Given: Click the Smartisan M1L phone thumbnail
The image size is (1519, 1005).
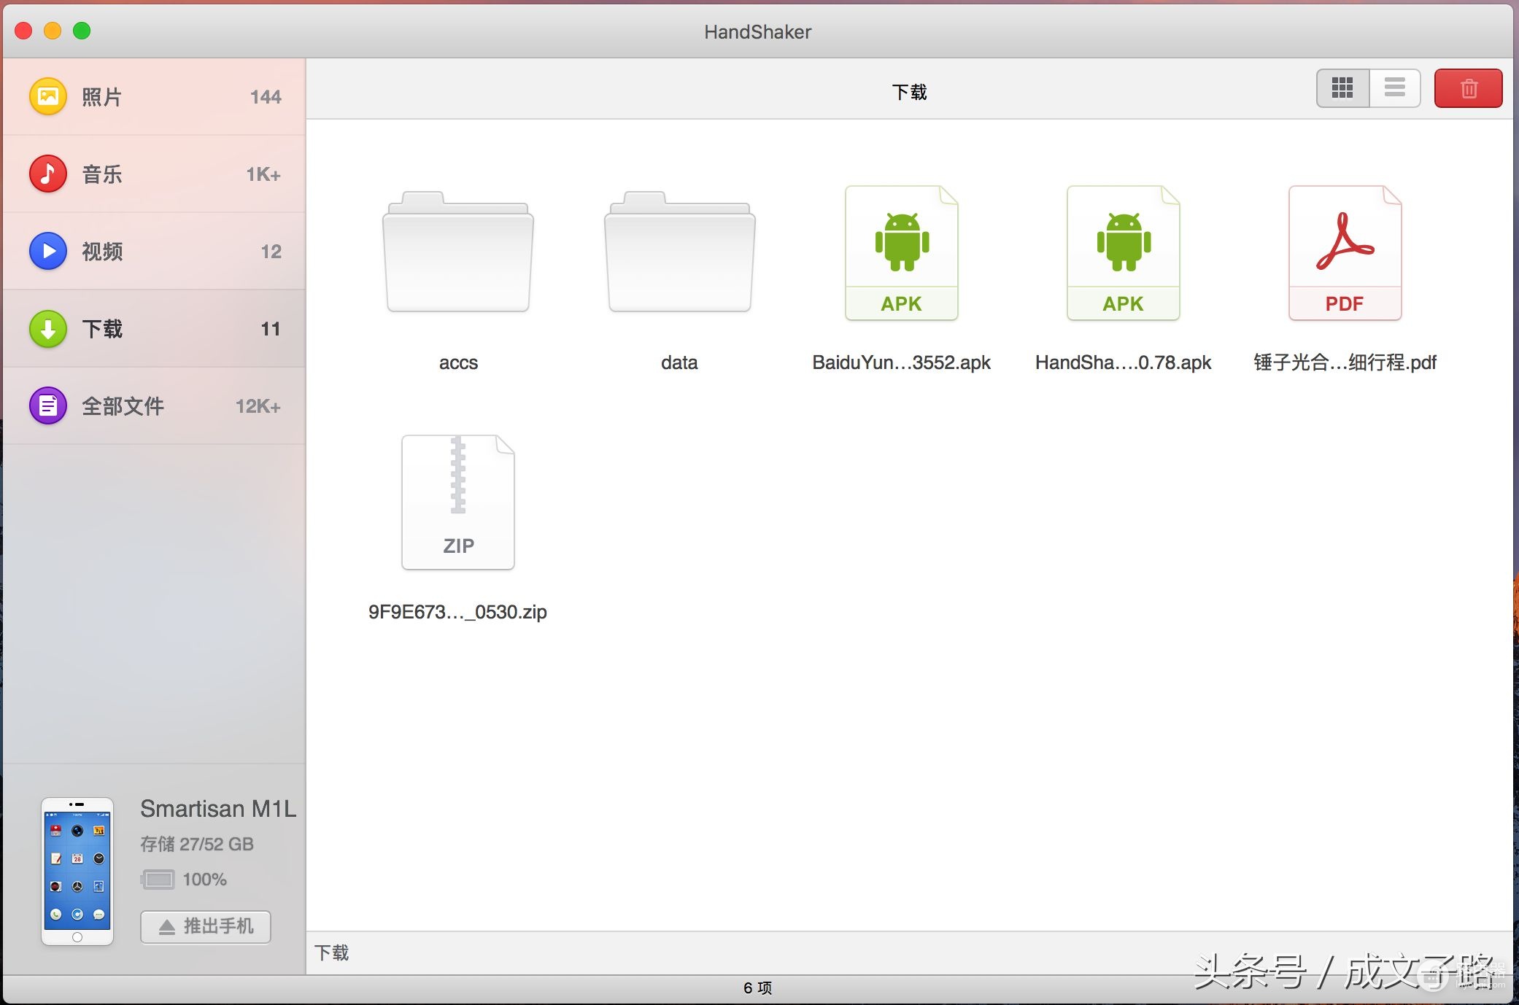Looking at the screenshot, I should click(x=77, y=872).
